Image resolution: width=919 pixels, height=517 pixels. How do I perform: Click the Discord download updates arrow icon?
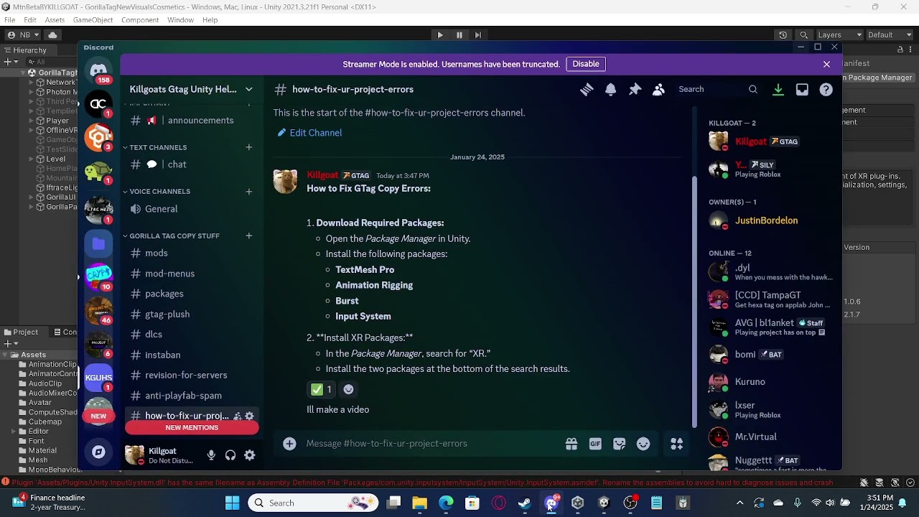point(778,89)
